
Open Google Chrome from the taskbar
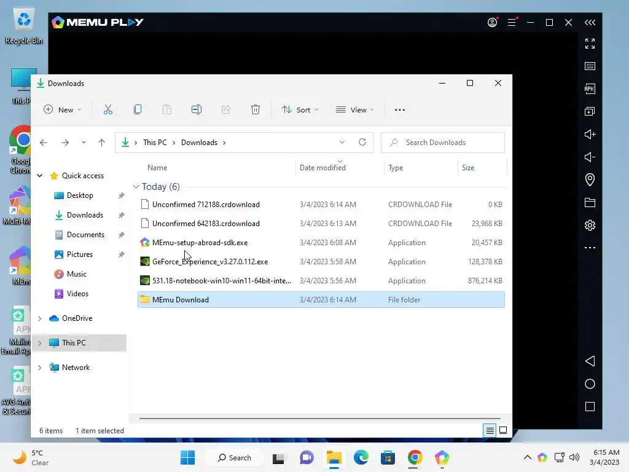(x=415, y=457)
